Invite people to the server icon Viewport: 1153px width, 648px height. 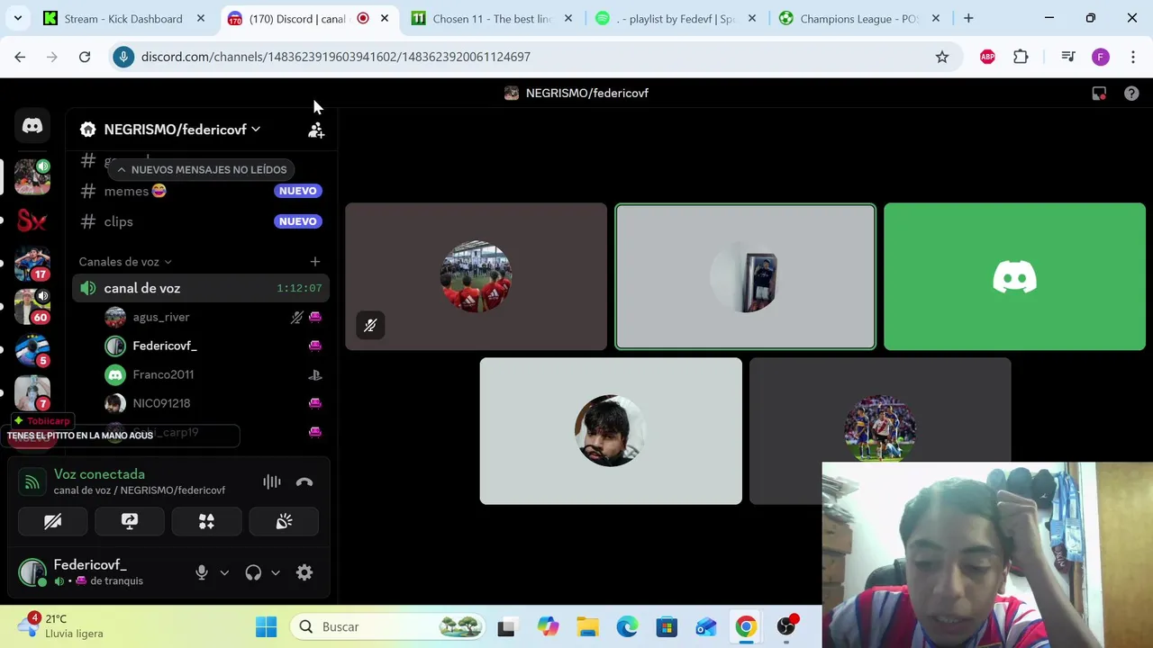[315, 130]
